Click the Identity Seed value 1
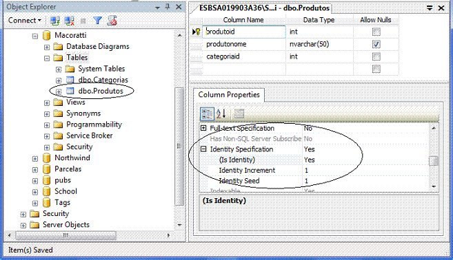 click(365, 181)
